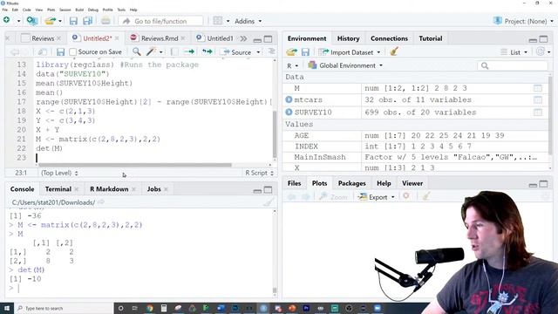Show more editor tabs with the chevron
Image resolution: width=558 pixels, height=314 pixels.
coord(243,38)
